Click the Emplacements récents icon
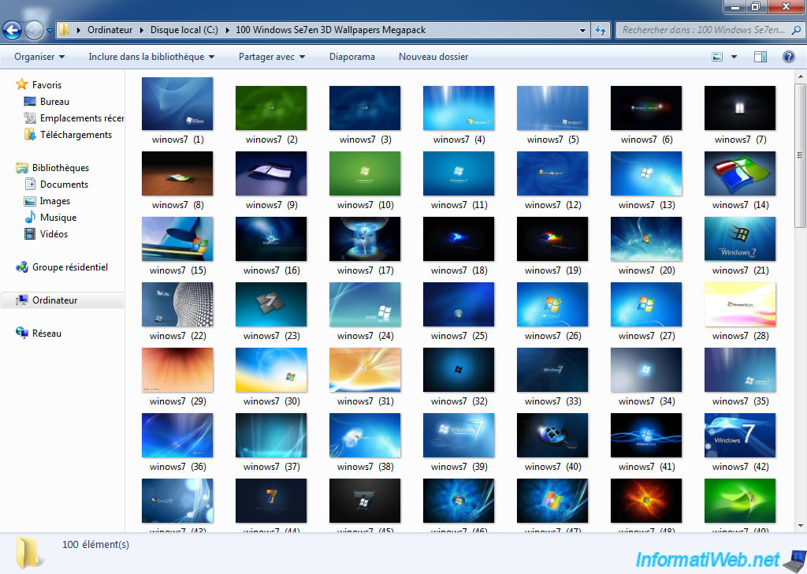The height and width of the screenshot is (574, 807). 30,118
